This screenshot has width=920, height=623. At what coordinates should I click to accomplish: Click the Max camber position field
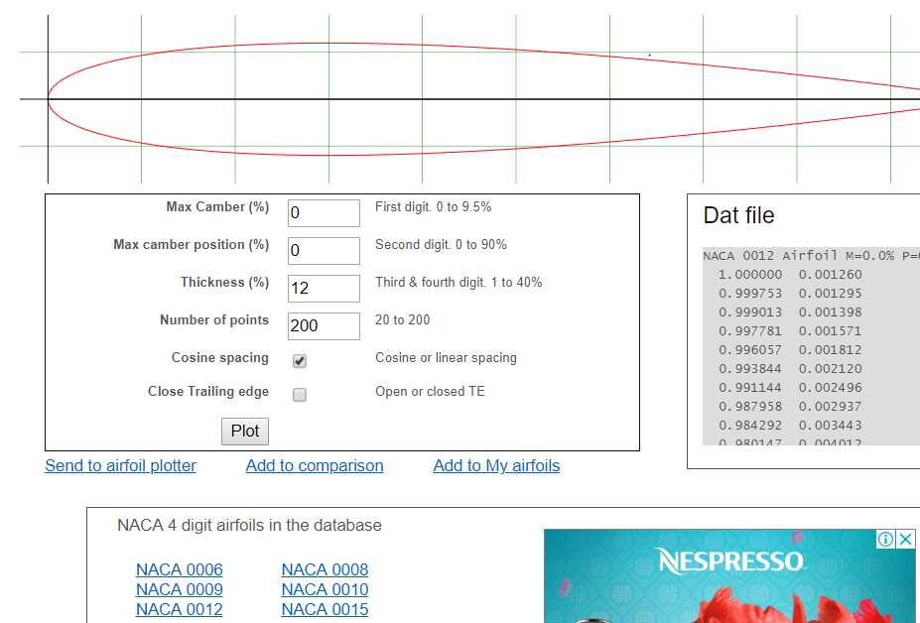click(x=323, y=250)
